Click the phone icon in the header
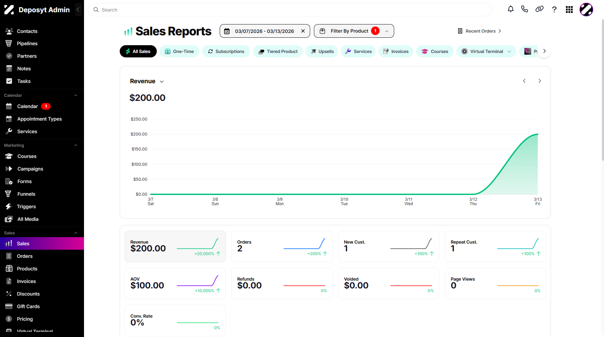Screen dimensions: 604x337 tap(525, 9)
